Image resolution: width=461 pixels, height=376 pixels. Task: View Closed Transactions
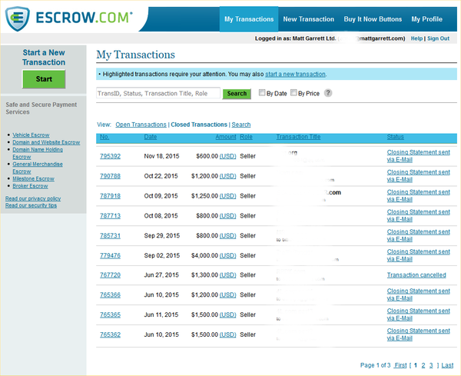coord(199,125)
